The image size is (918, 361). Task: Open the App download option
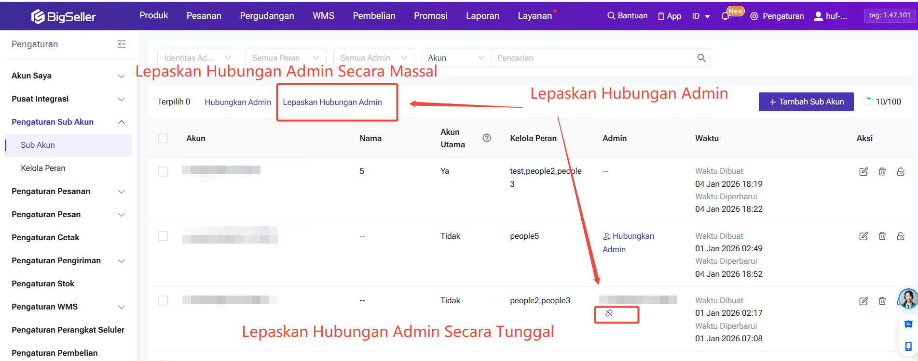[x=670, y=16]
